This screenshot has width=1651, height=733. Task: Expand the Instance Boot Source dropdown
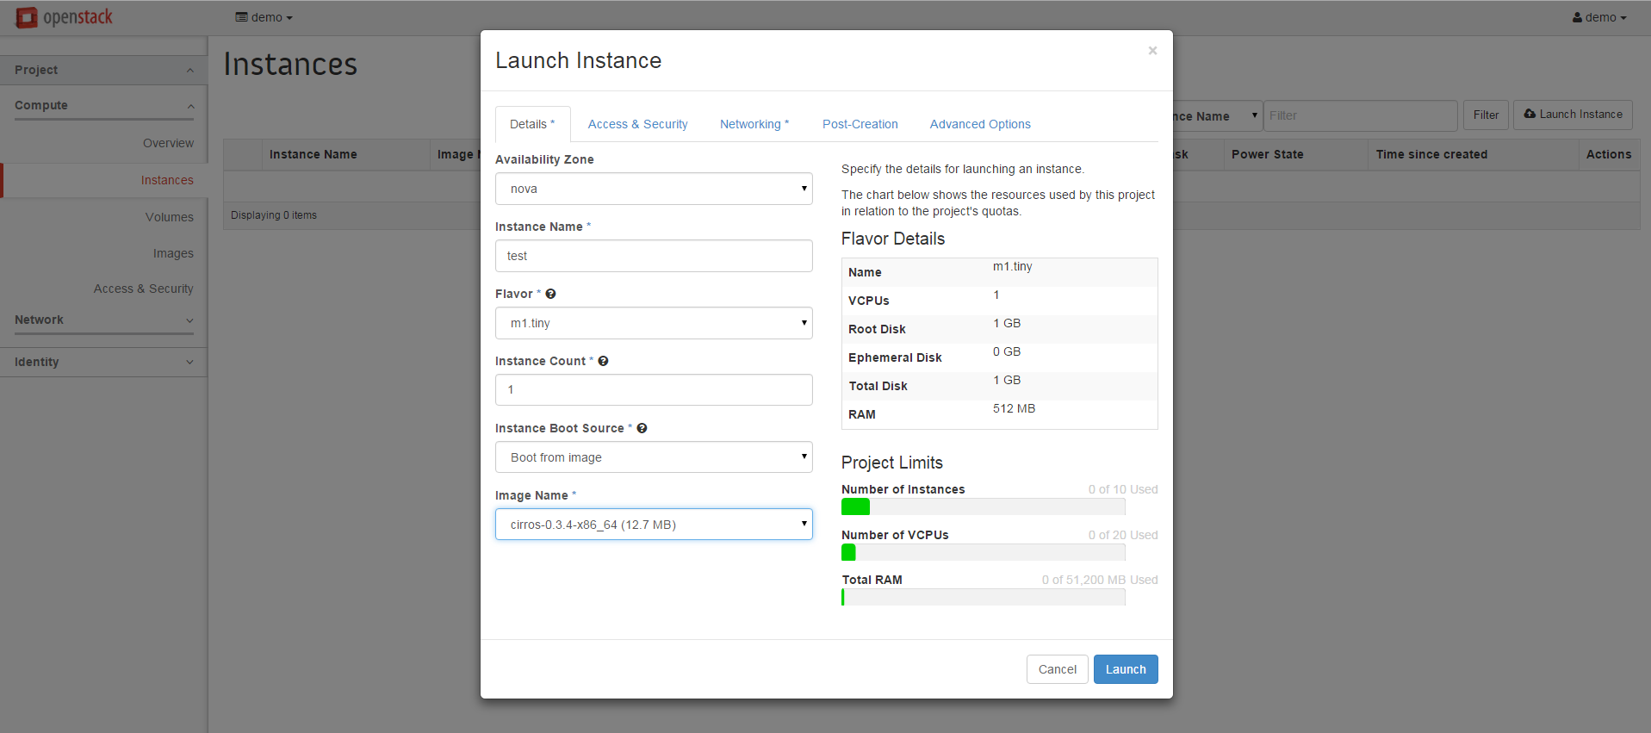(x=653, y=457)
